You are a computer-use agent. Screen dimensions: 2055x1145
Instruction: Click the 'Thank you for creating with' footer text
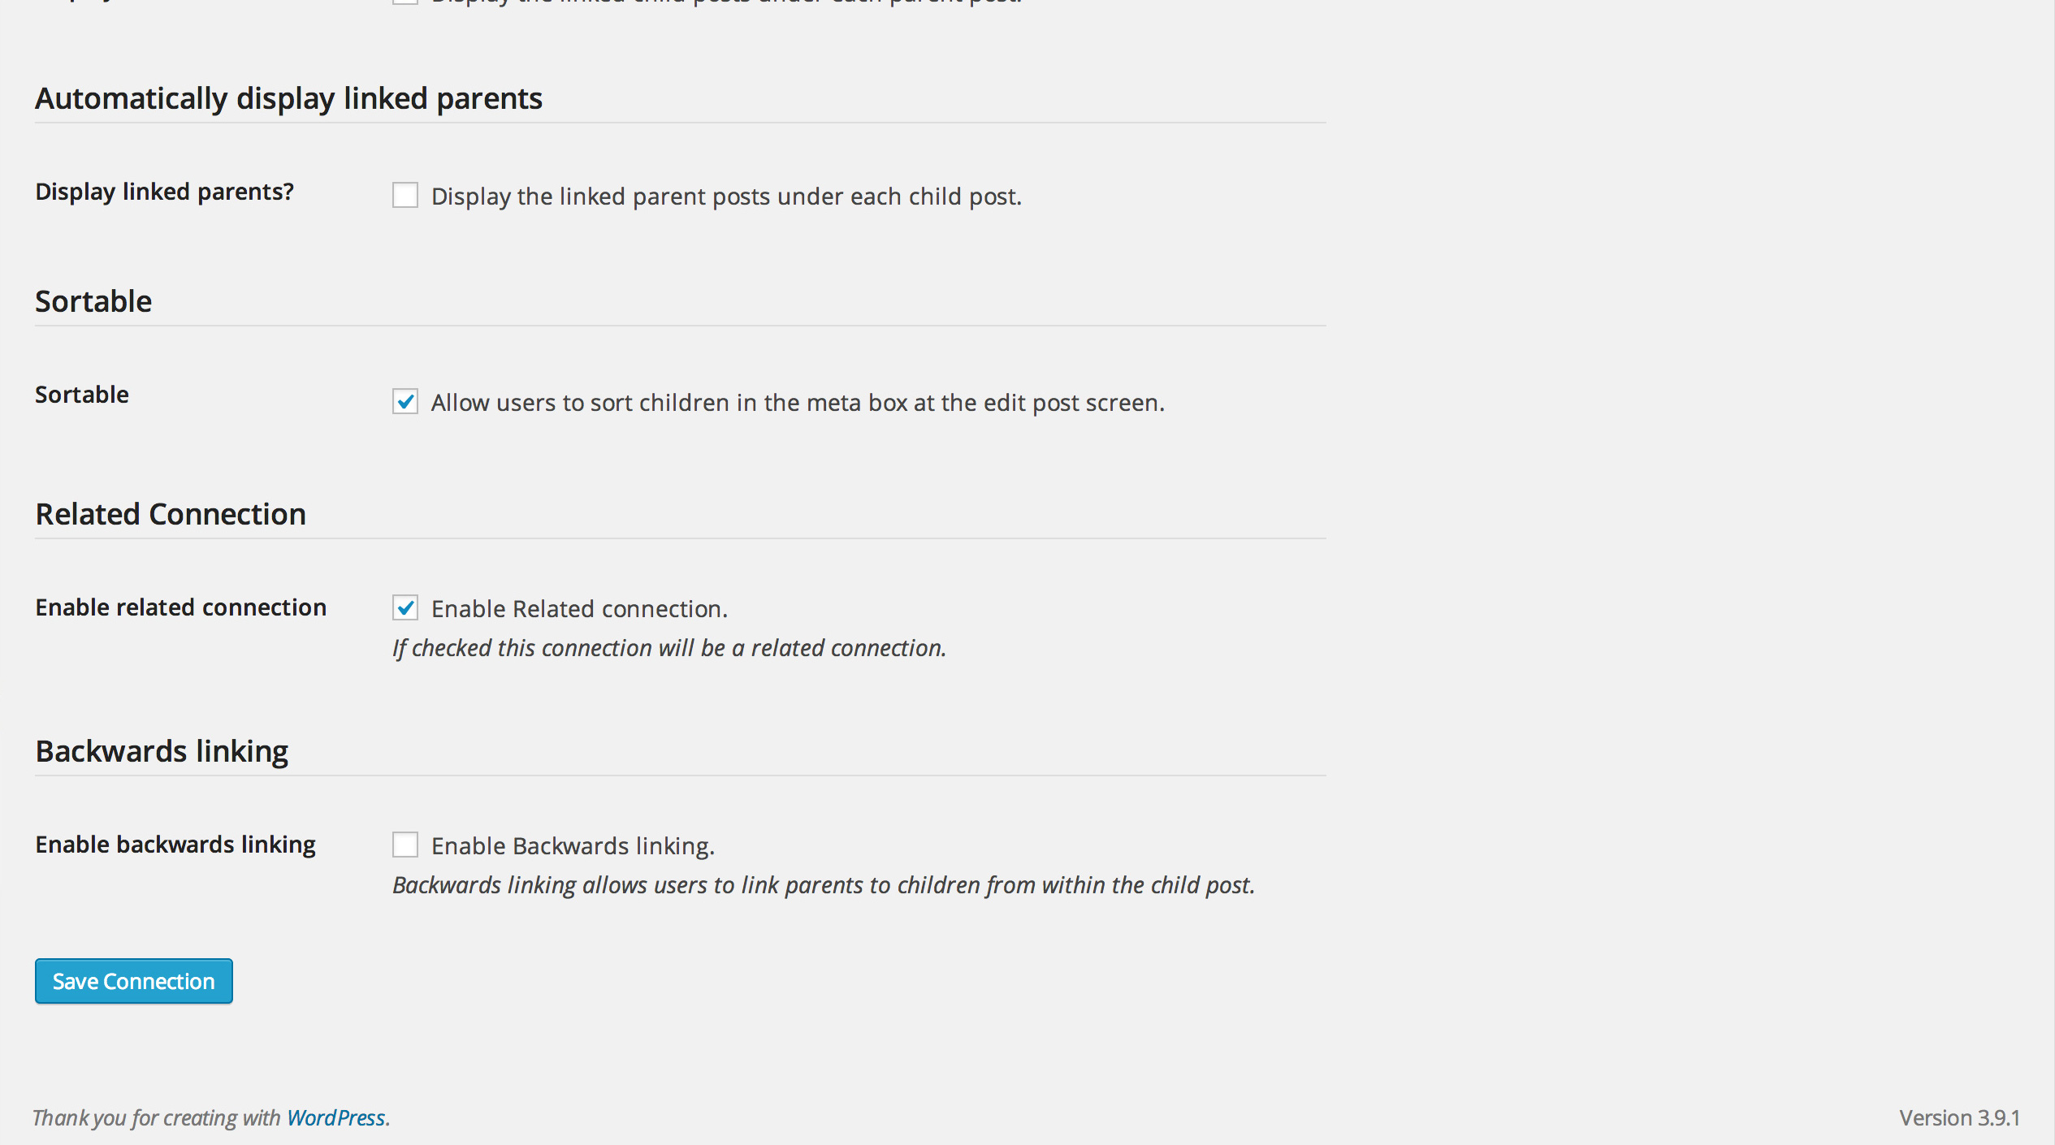[157, 1118]
